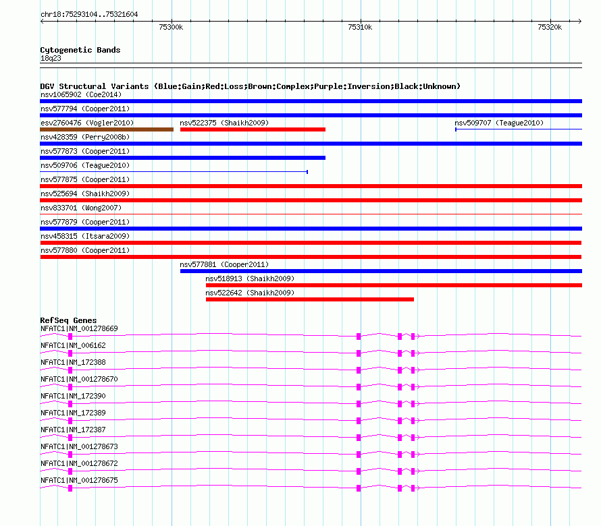Click the nsv1065902 (Coe2014) blue gain bar
The width and height of the screenshot is (601, 526).
pos(311,101)
